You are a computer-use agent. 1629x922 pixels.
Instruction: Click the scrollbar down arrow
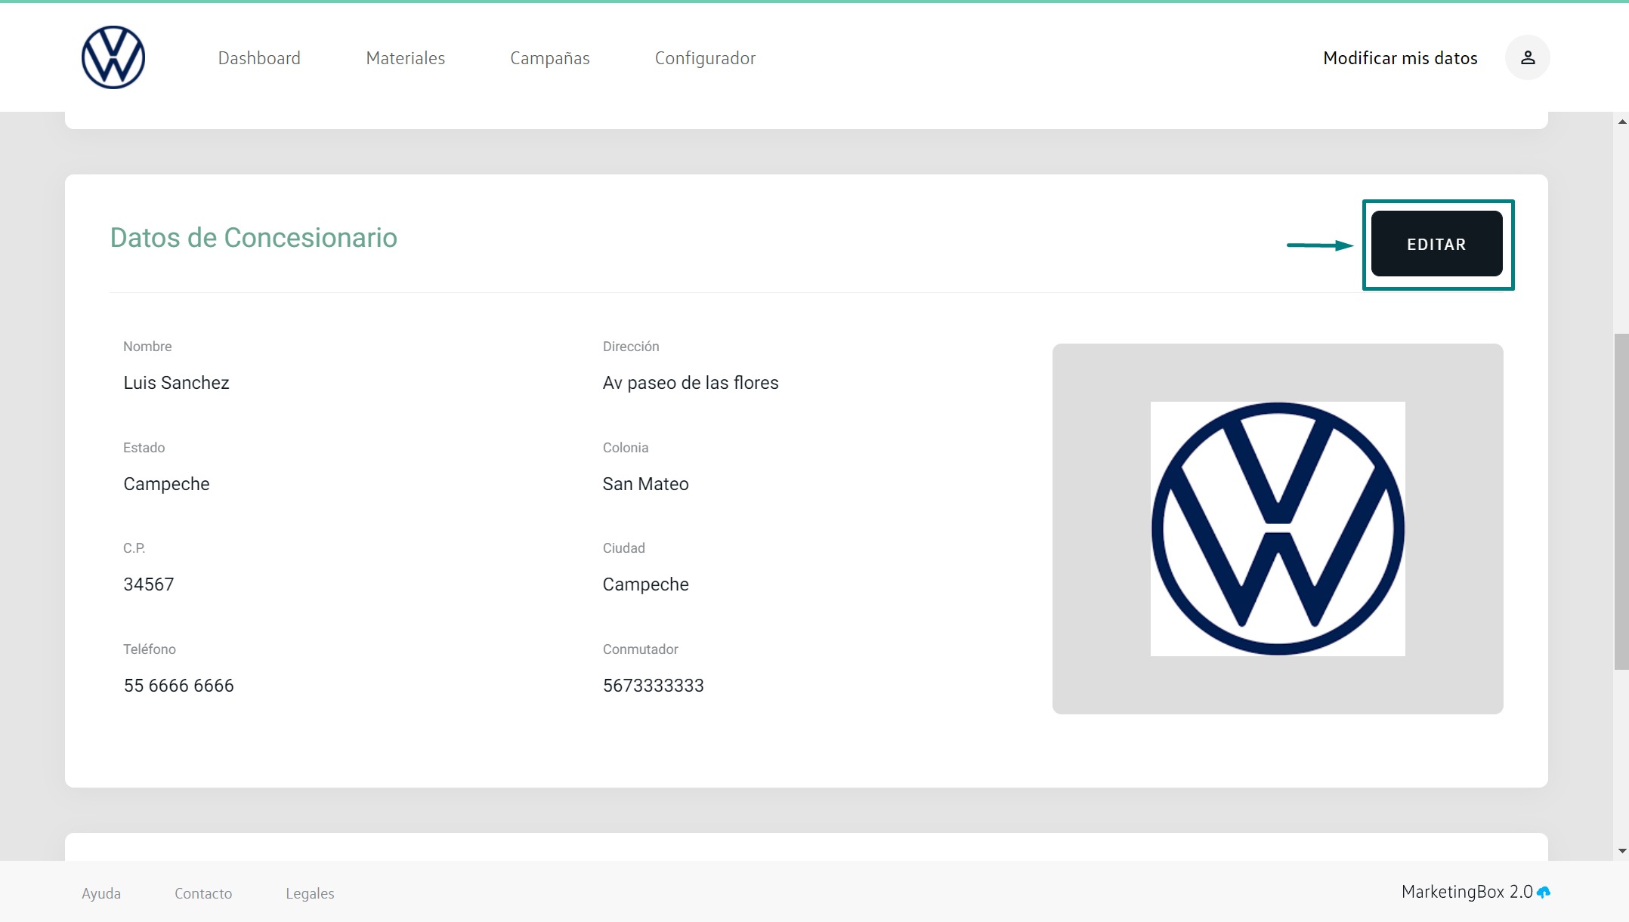(1621, 851)
